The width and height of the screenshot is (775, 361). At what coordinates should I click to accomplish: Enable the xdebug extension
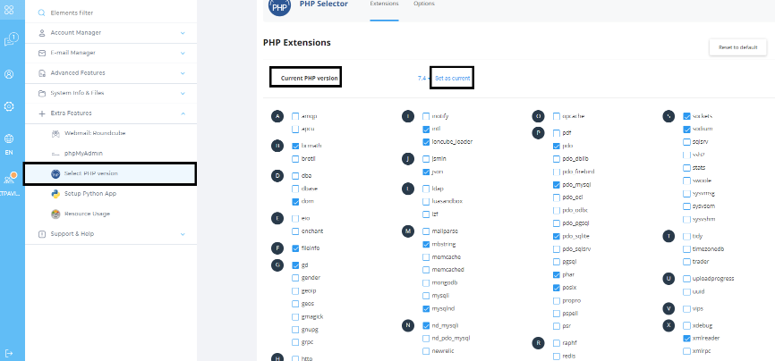pyautogui.click(x=686, y=326)
